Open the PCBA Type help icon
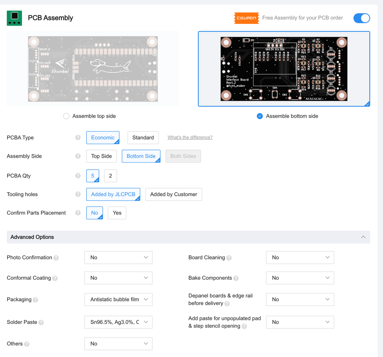The width and height of the screenshot is (383, 357). [x=78, y=137]
